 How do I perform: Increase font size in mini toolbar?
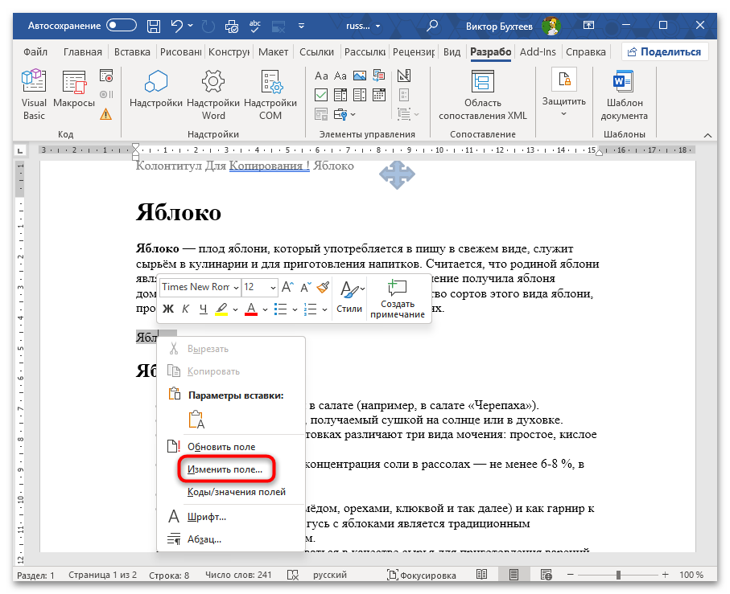pos(287,287)
